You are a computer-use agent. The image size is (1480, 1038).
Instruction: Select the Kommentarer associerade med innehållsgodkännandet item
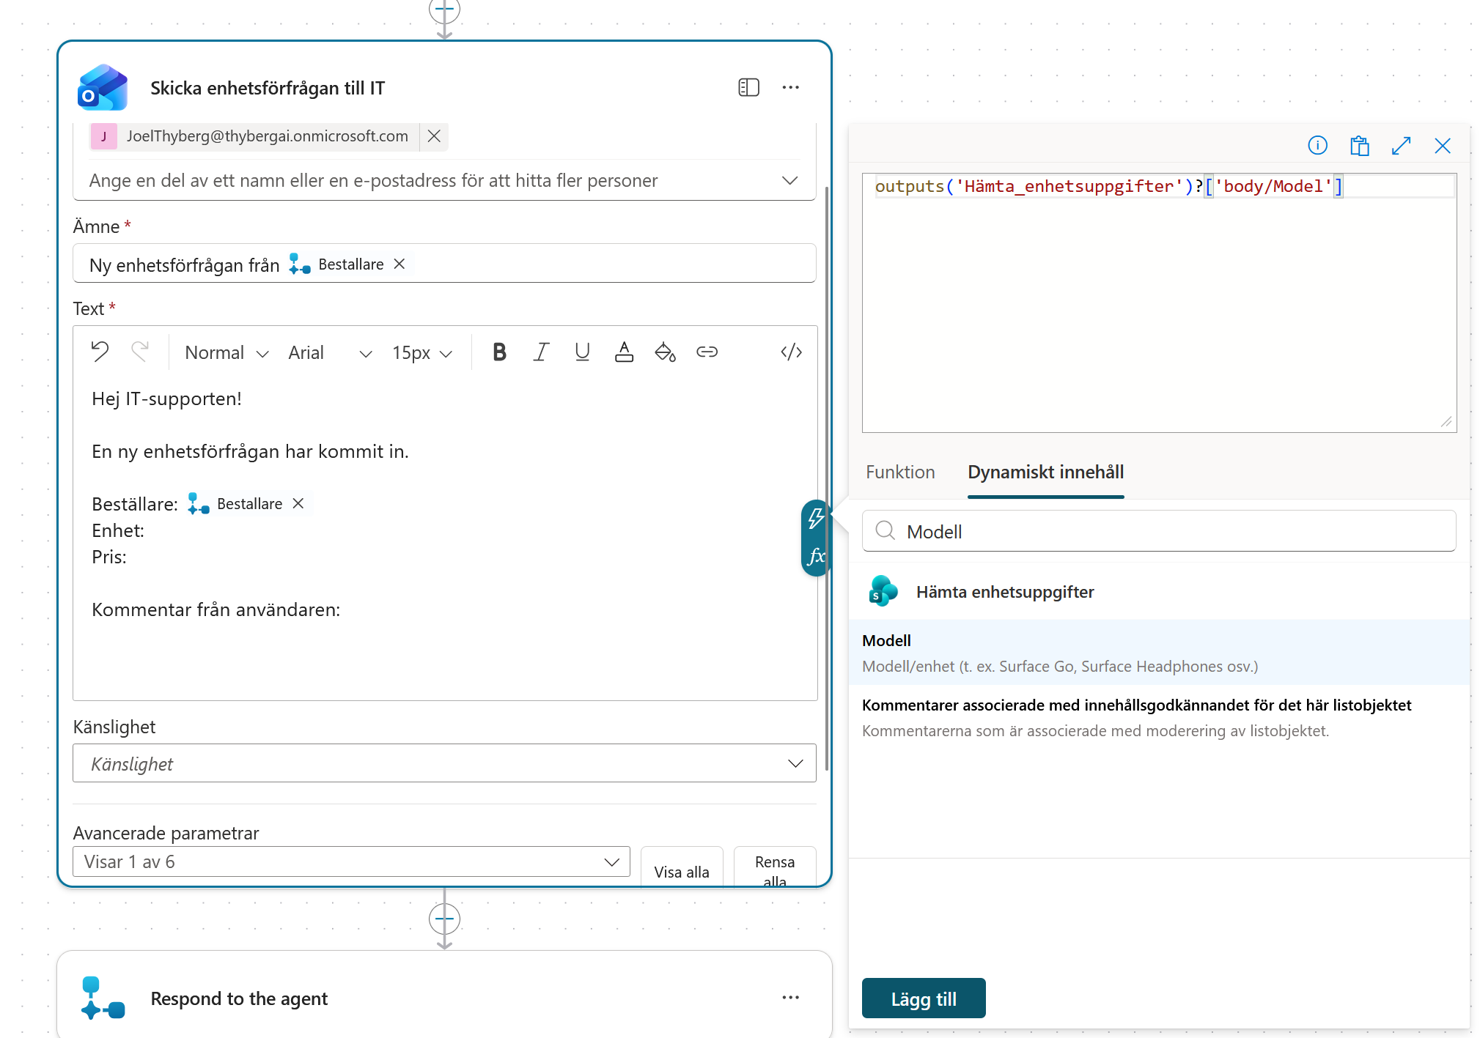[1160, 718]
